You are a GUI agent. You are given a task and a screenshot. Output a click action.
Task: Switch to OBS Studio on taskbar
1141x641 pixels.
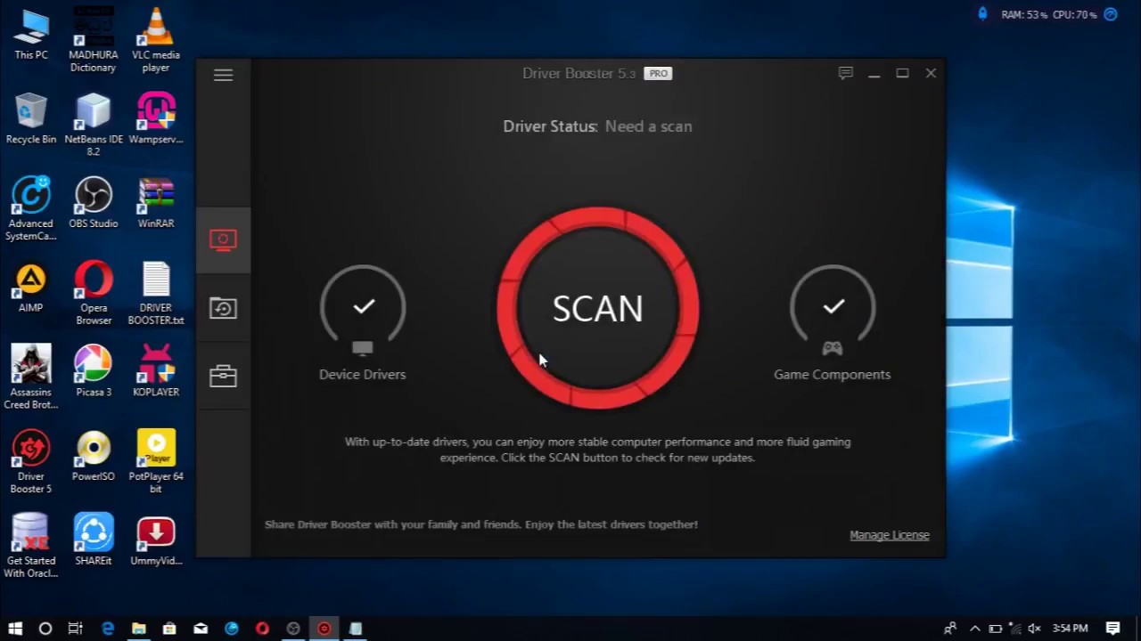(x=293, y=629)
